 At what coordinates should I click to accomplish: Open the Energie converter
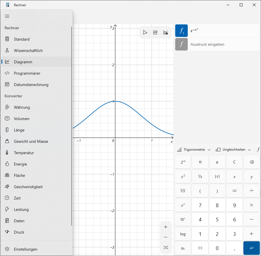click(x=36, y=164)
